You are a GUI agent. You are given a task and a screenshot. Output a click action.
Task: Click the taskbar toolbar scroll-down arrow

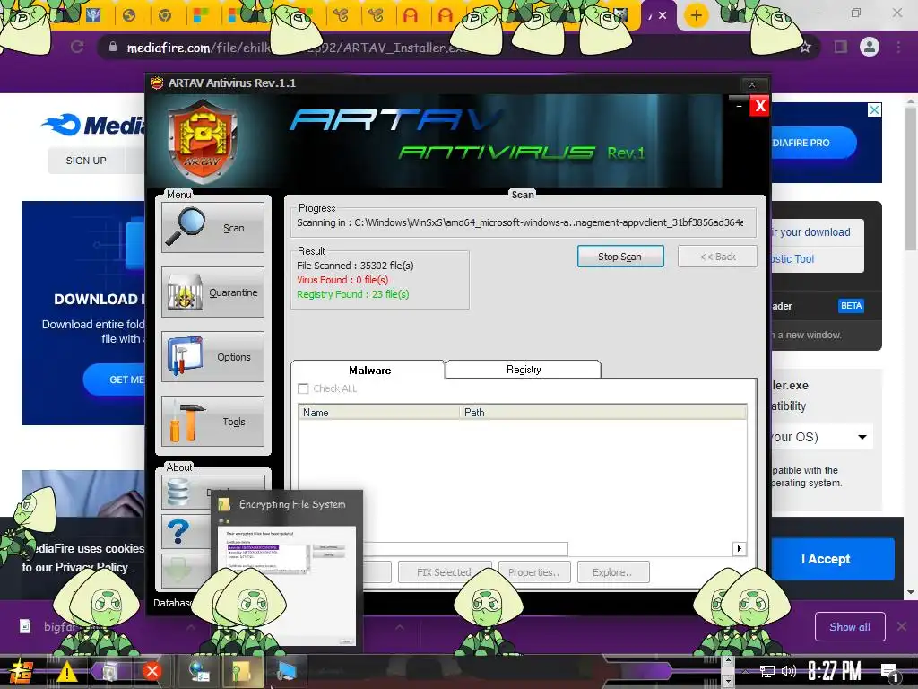(728, 681)
